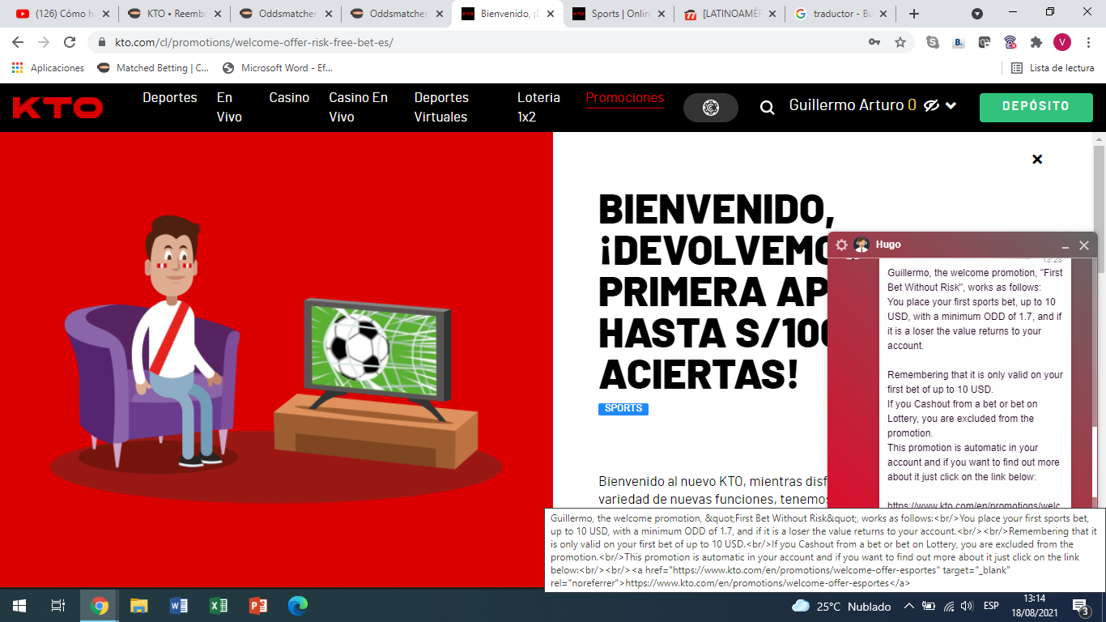
Task: Open the tab search dropdown arrow
Action: coord(977,14)
